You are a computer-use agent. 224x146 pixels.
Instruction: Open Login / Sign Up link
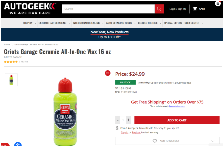point(178,9)
